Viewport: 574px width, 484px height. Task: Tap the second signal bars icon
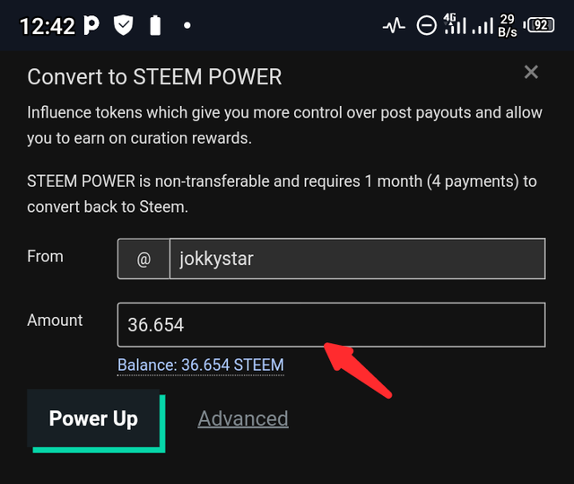tap(483, 27)
